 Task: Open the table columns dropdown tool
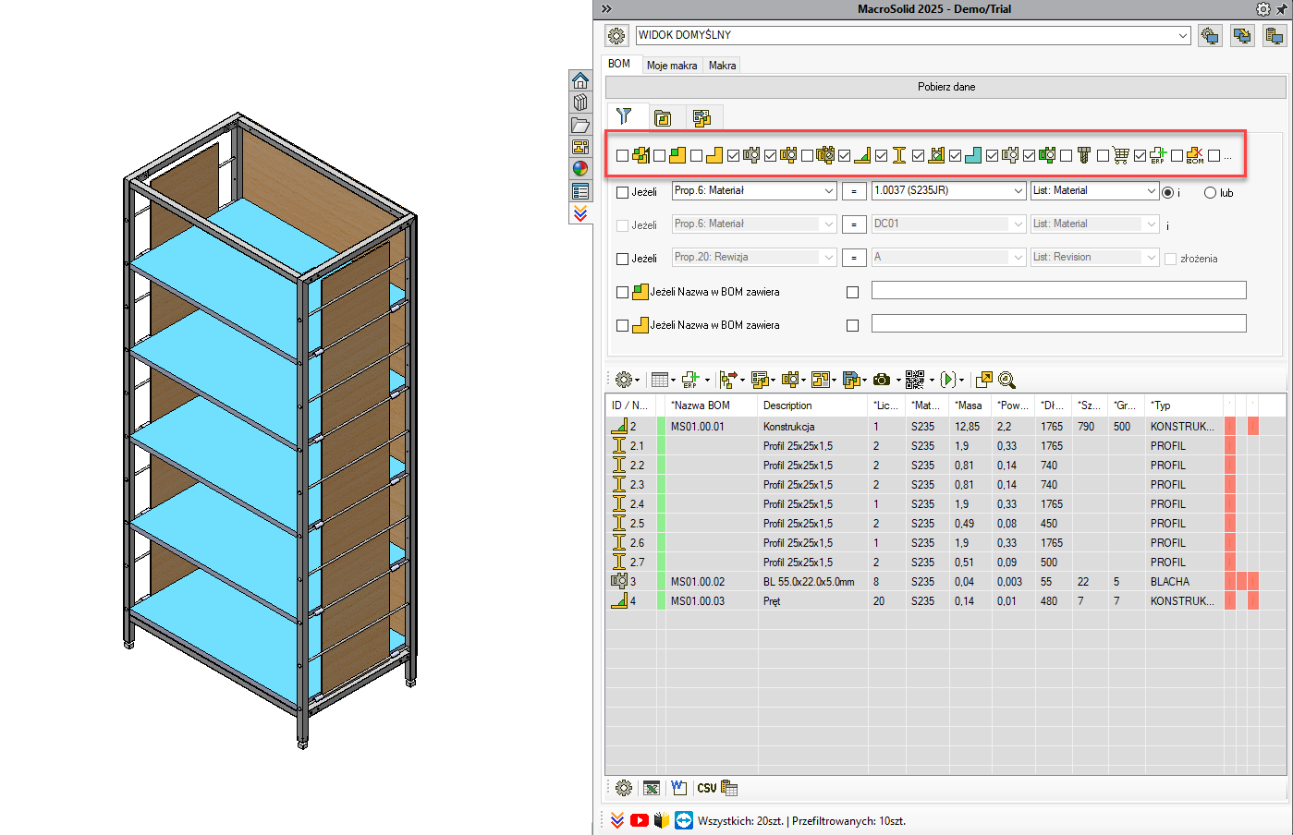pos(663,380)
